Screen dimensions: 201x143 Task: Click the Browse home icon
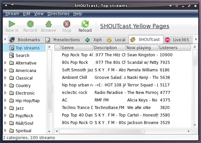click(x=49, y=24)
